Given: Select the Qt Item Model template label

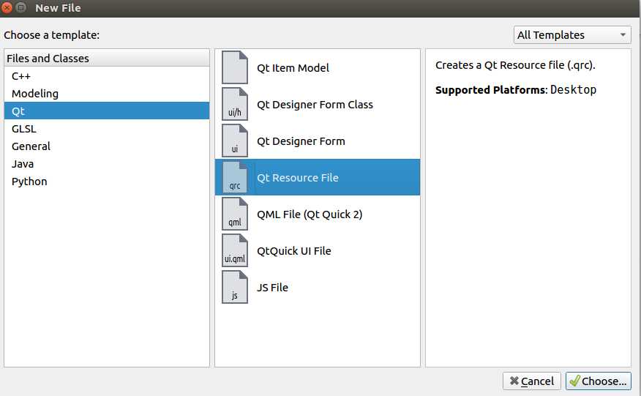Looking at the screenshot, I should coord(293,68).
